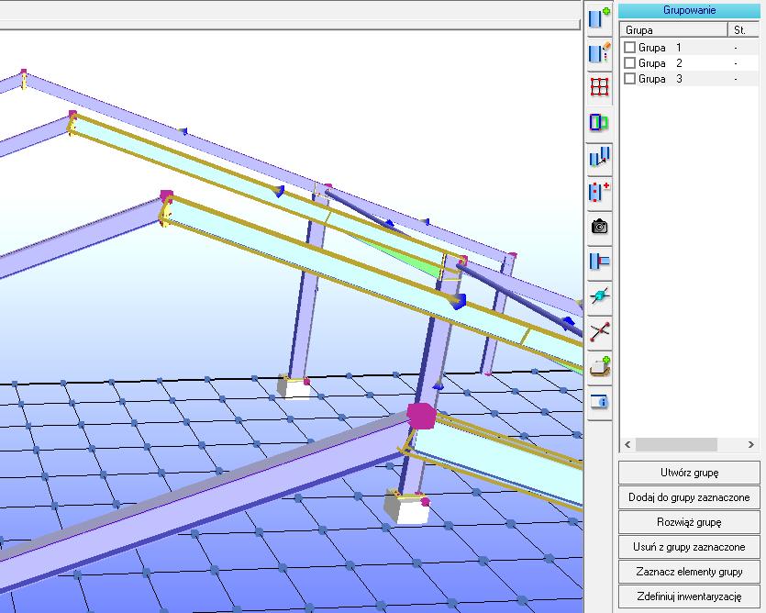Check the Grupa 1 checkbox

coord(629,48)
